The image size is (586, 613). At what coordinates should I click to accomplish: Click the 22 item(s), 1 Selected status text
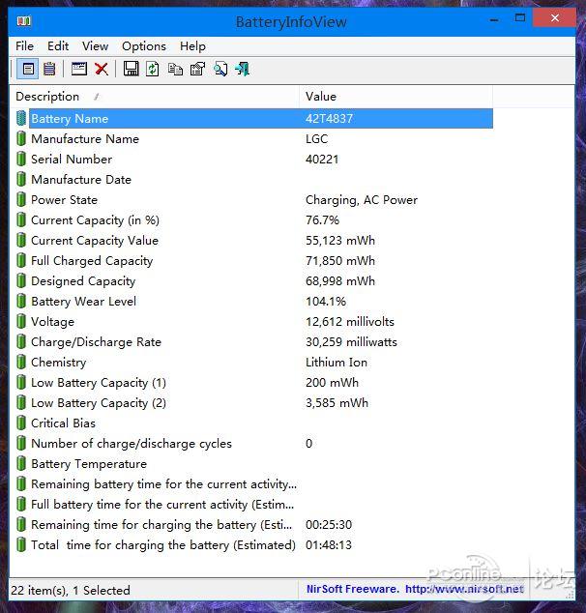pyautogui.click(x=71, y=590)
